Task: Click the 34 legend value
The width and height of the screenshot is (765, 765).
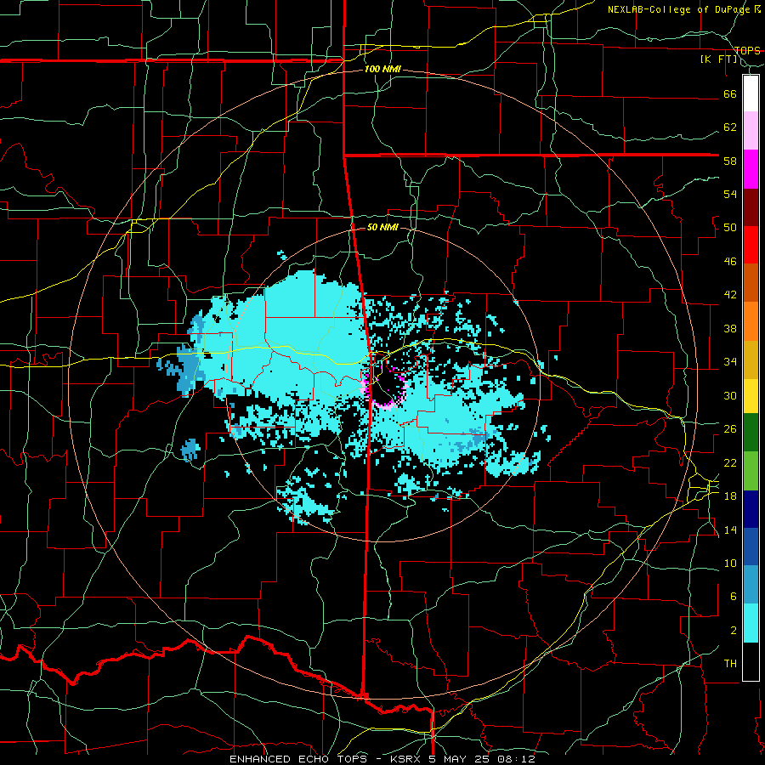Action: pos(730,362)
